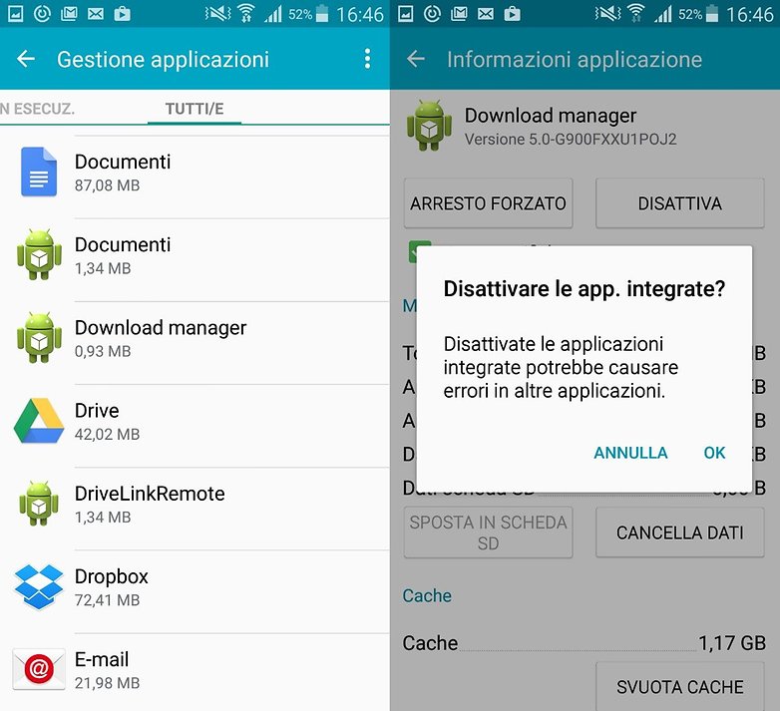780x711 pixels.
Task: Open Download manager 0,93 MB entry
Action: tap(195, 343)
